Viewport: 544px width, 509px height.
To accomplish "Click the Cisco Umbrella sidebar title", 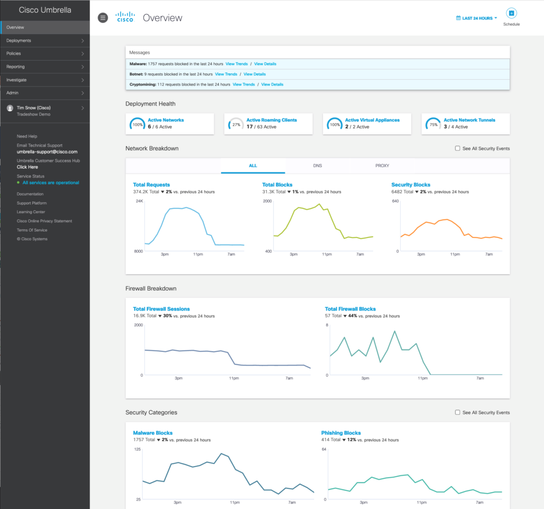I will click(45, 10).
